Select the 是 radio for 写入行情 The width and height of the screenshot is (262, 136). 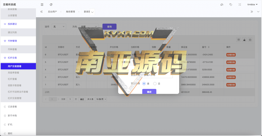pos(144,84)
